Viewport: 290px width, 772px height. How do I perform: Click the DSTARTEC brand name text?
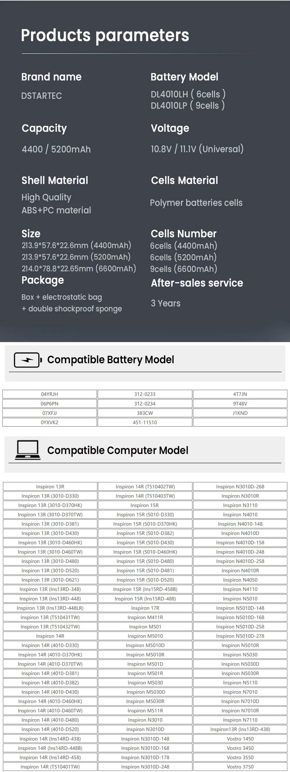pyautogui.click(x=42, y=96)
